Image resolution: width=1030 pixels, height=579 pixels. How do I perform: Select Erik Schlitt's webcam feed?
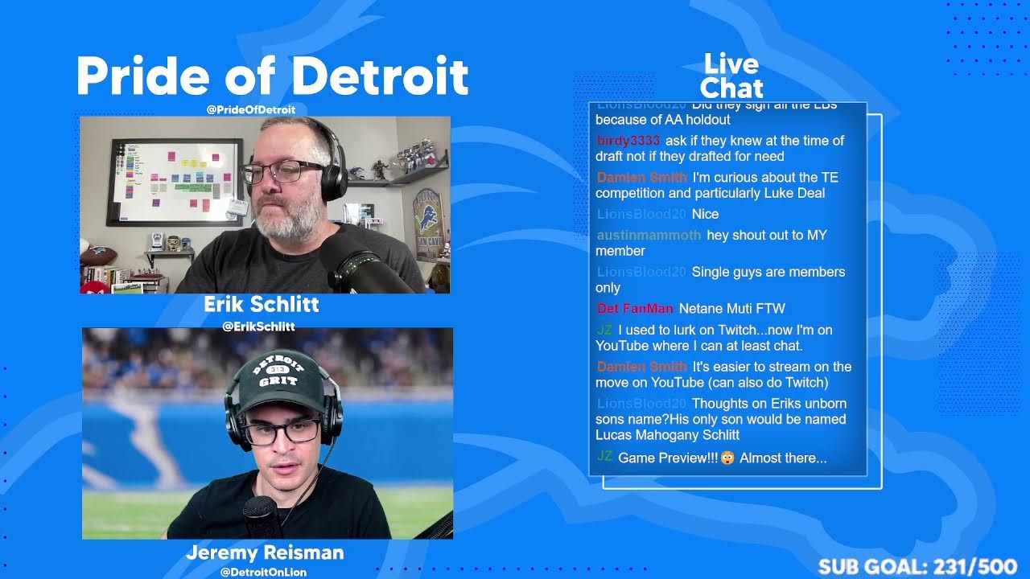tap(265, 205)
